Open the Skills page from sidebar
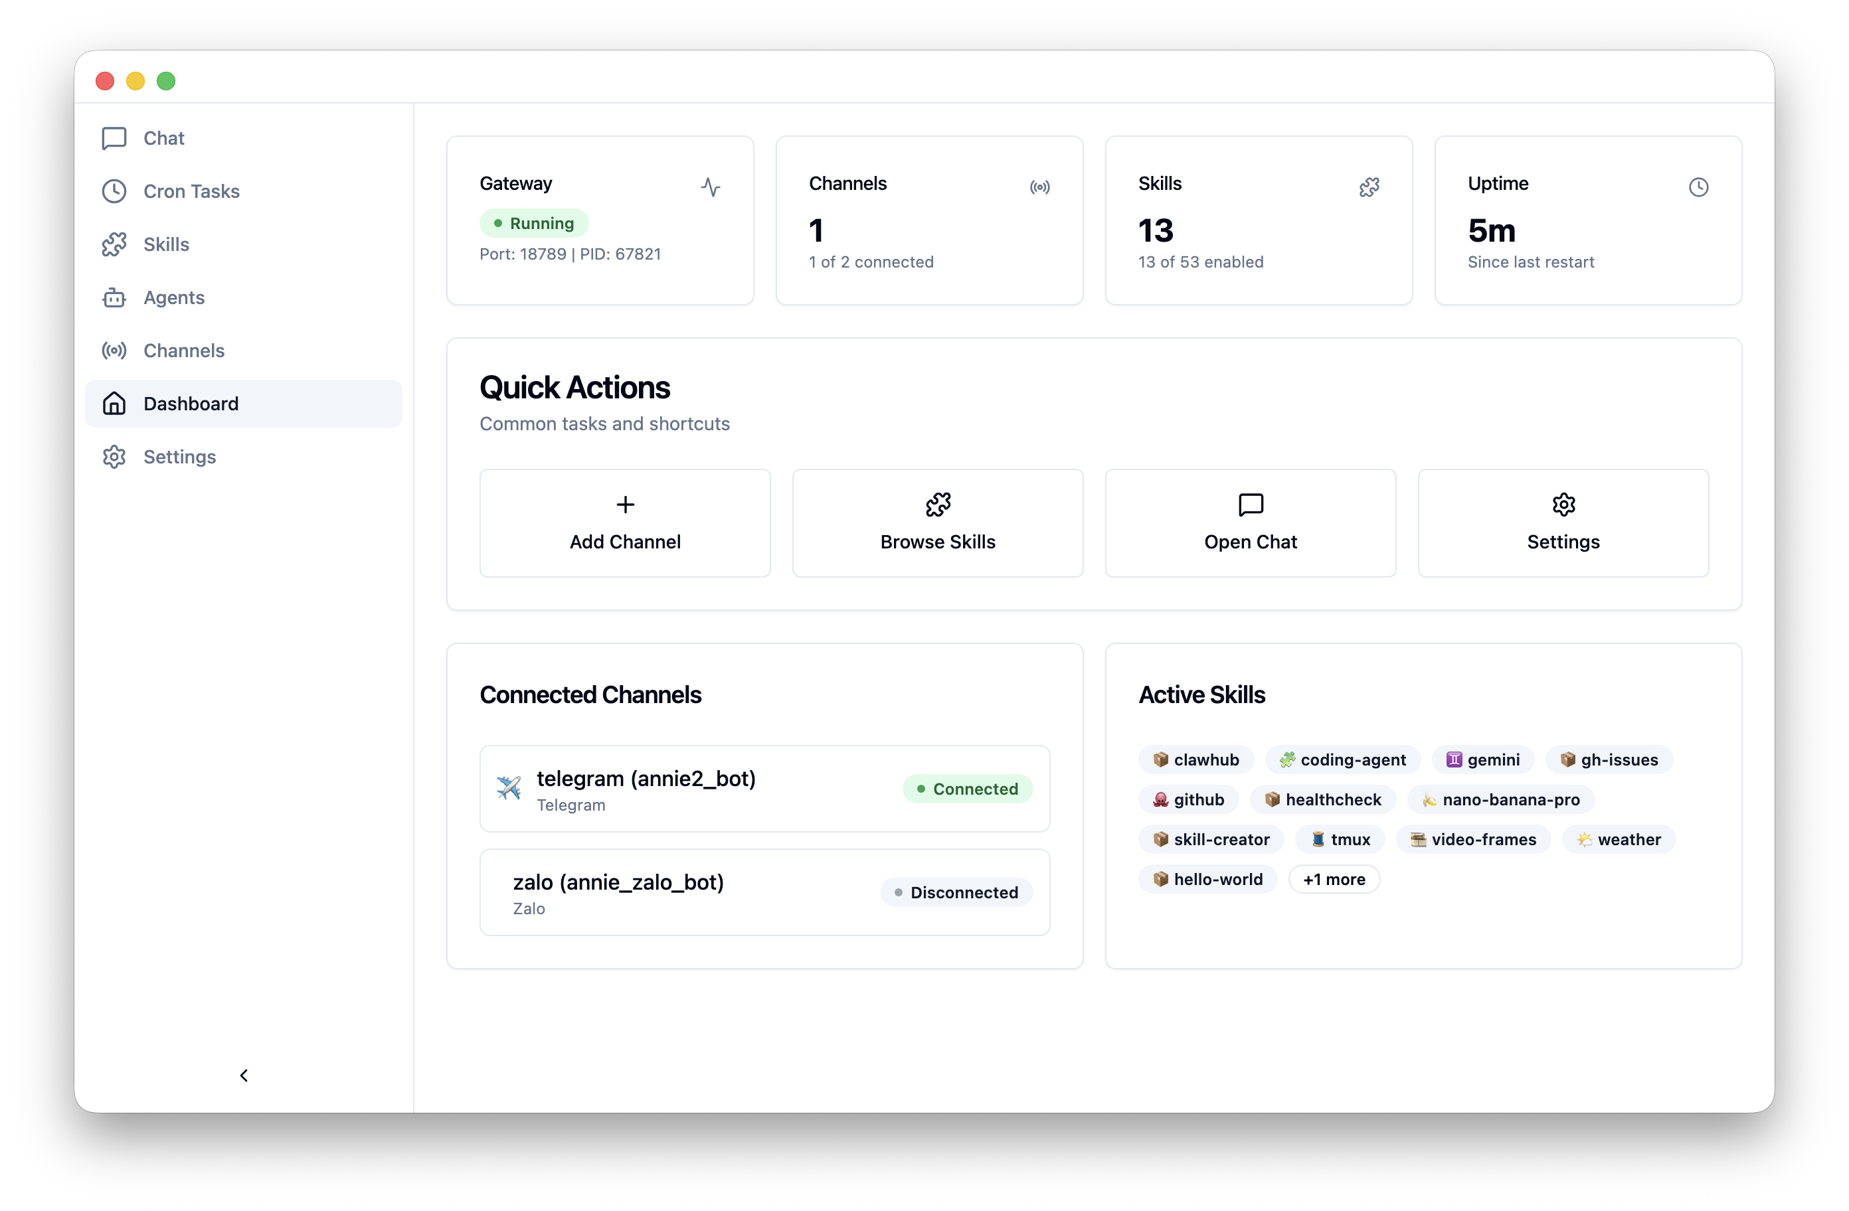This screenshot has width=1849, height=1211. tap(166, 245)
